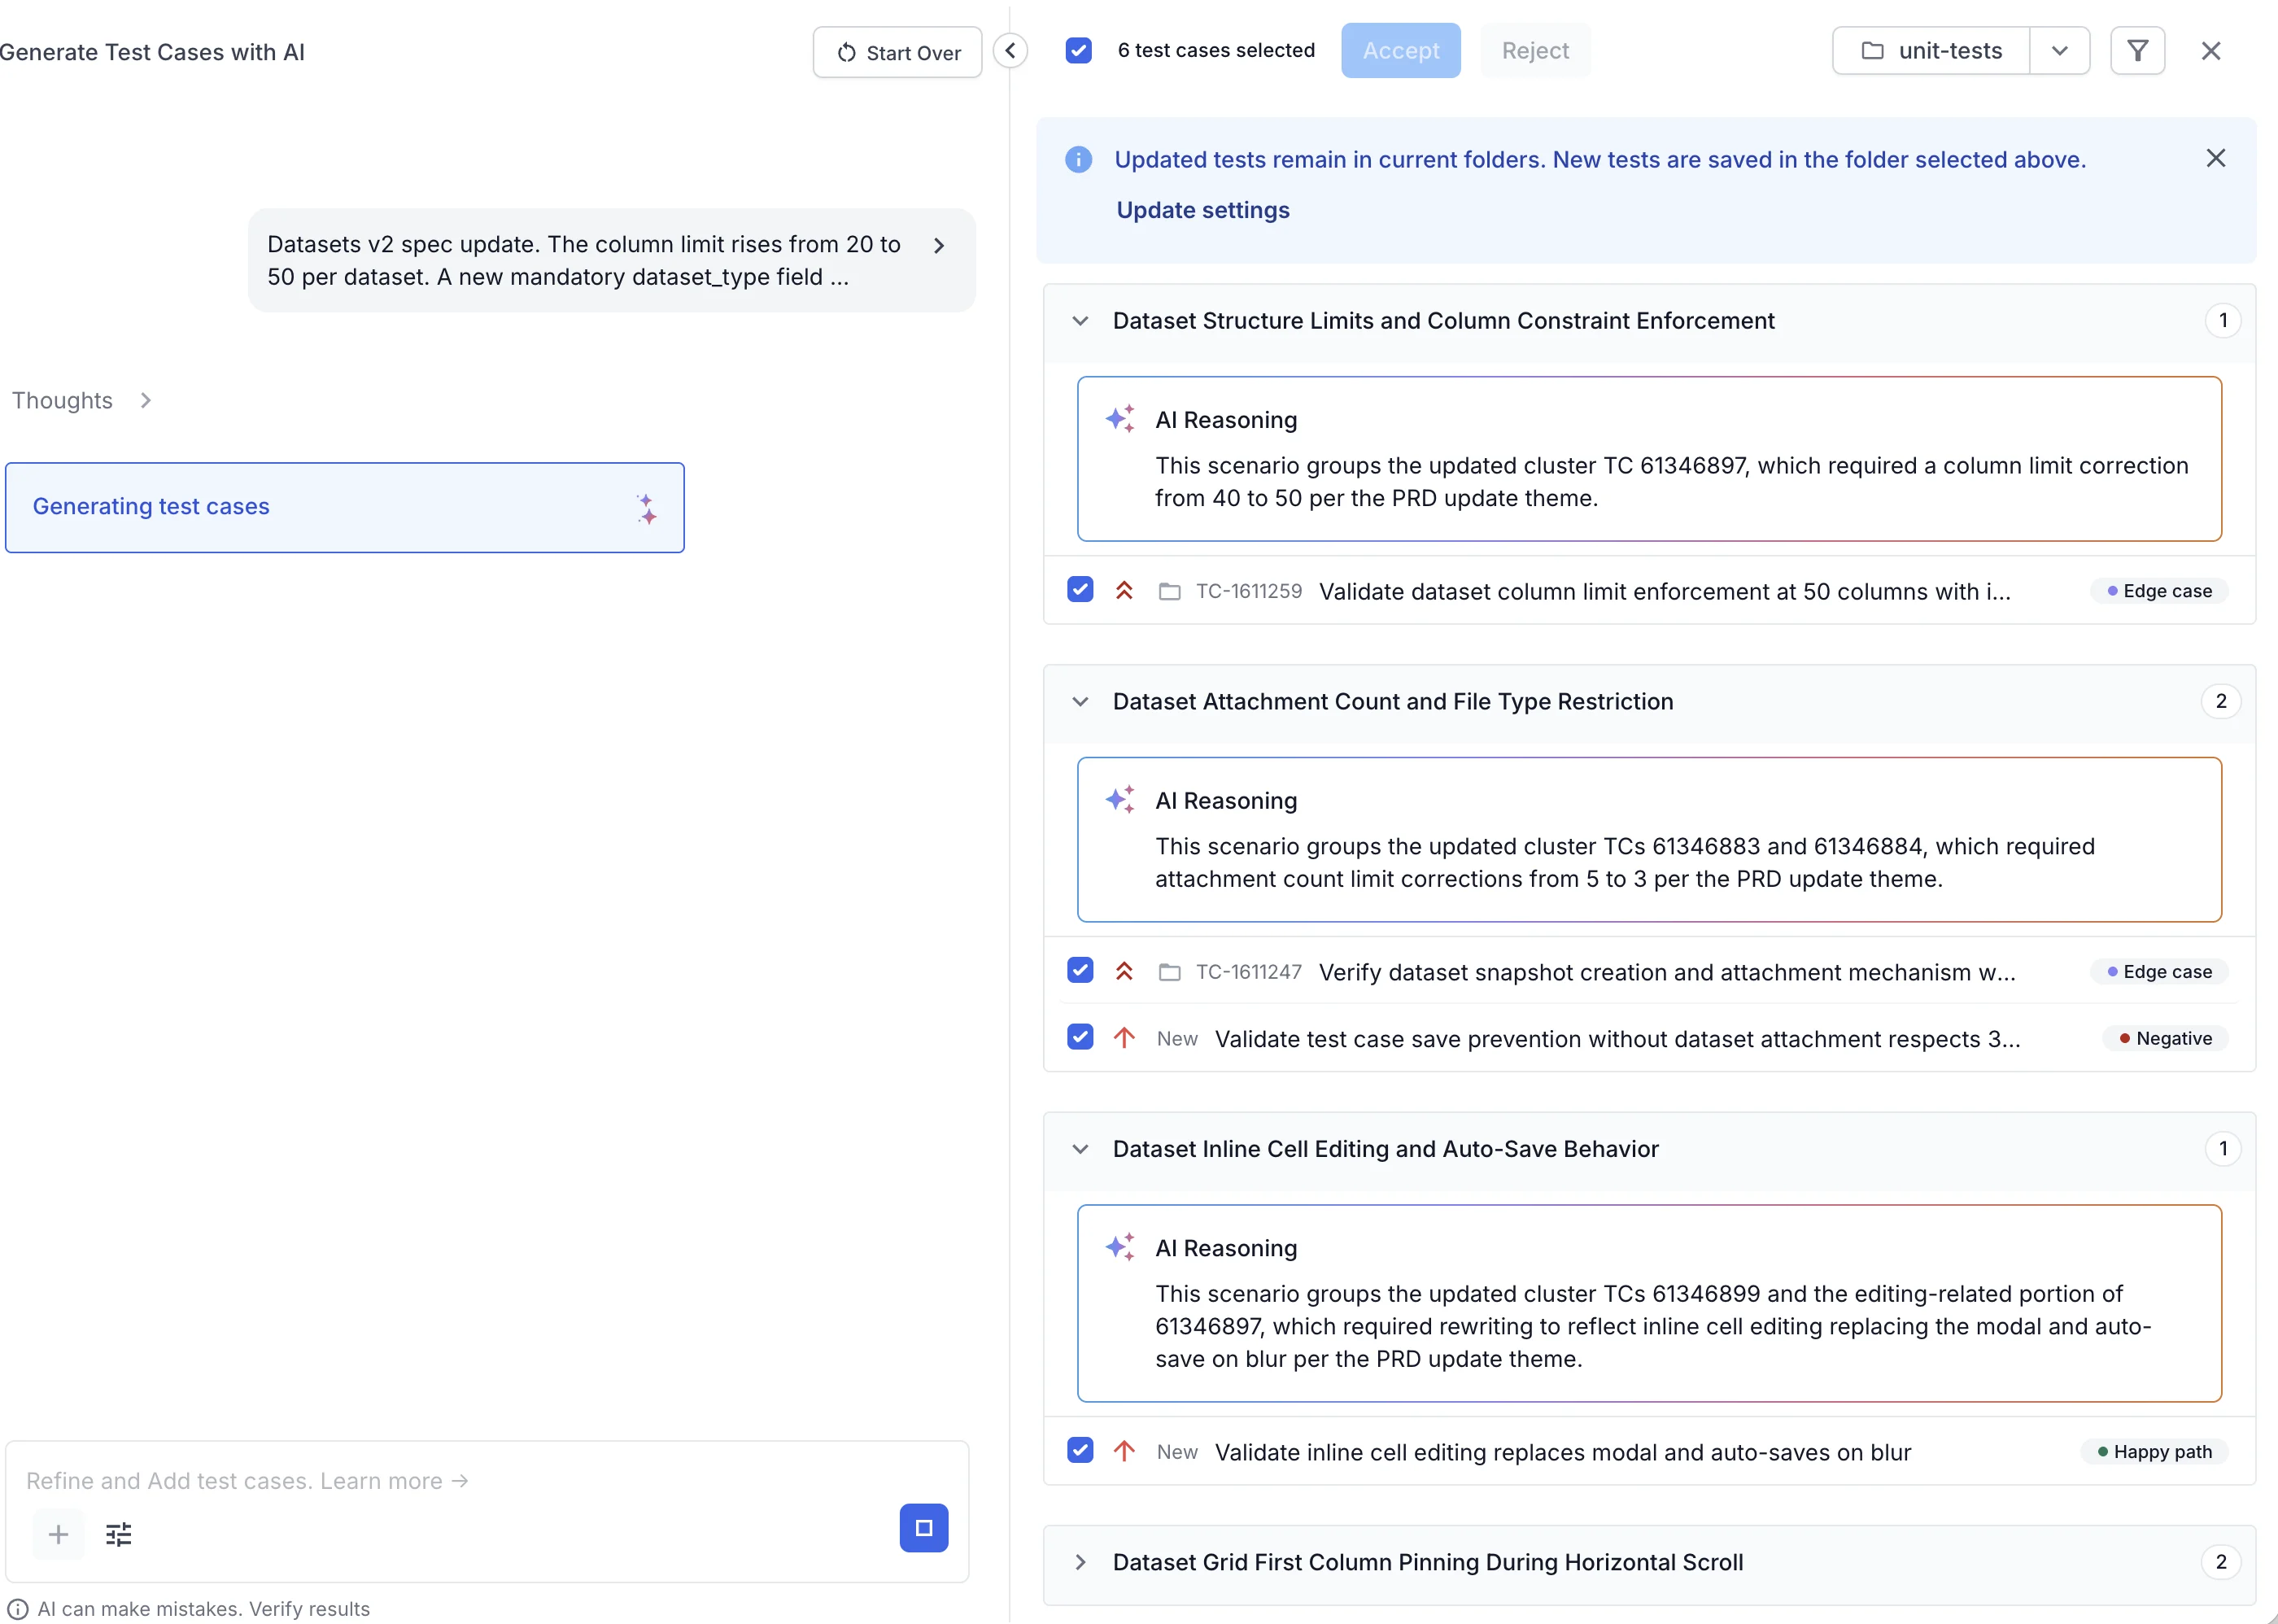Click the New label on save prevention test
The image size is (2278, 1624).
coord(1177,1039)
